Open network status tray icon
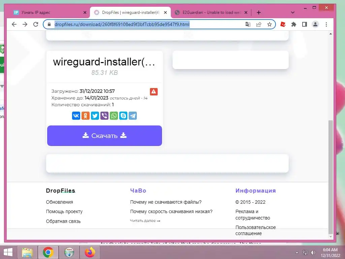The width and height of the screenshot is (345, 259). point(305,252)
